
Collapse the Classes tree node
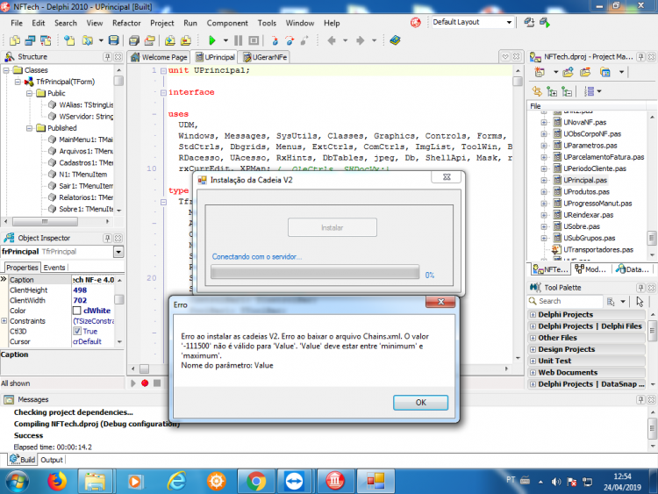6,70
